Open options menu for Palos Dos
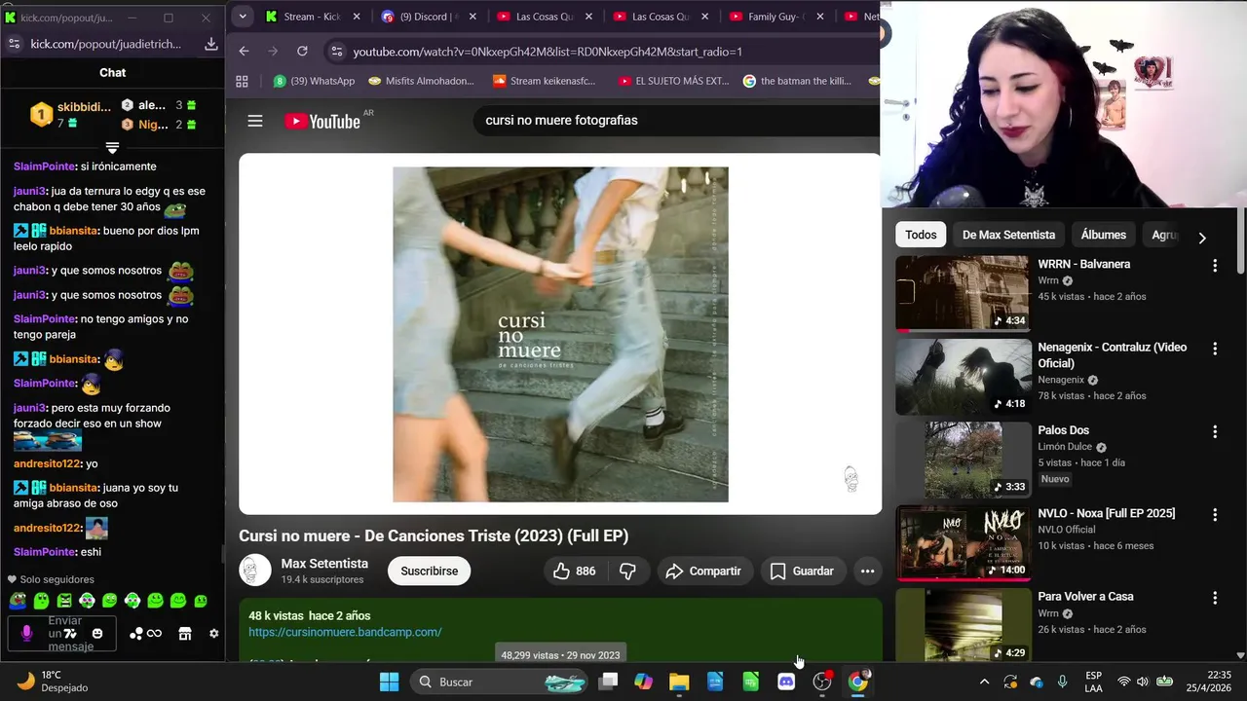Screen dimensions: 1247x701 pos(1215,431)
